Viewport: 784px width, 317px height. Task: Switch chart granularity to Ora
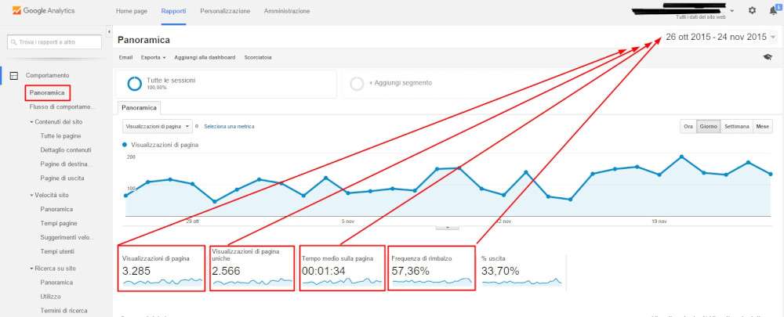pyautogui.click(x=688, y=126)
